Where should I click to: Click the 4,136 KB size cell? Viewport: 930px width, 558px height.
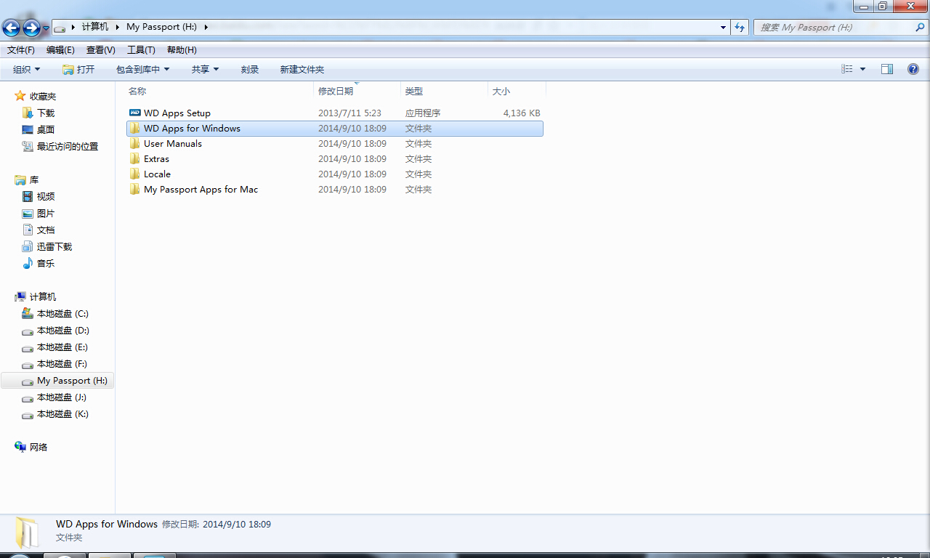(522, 113)
